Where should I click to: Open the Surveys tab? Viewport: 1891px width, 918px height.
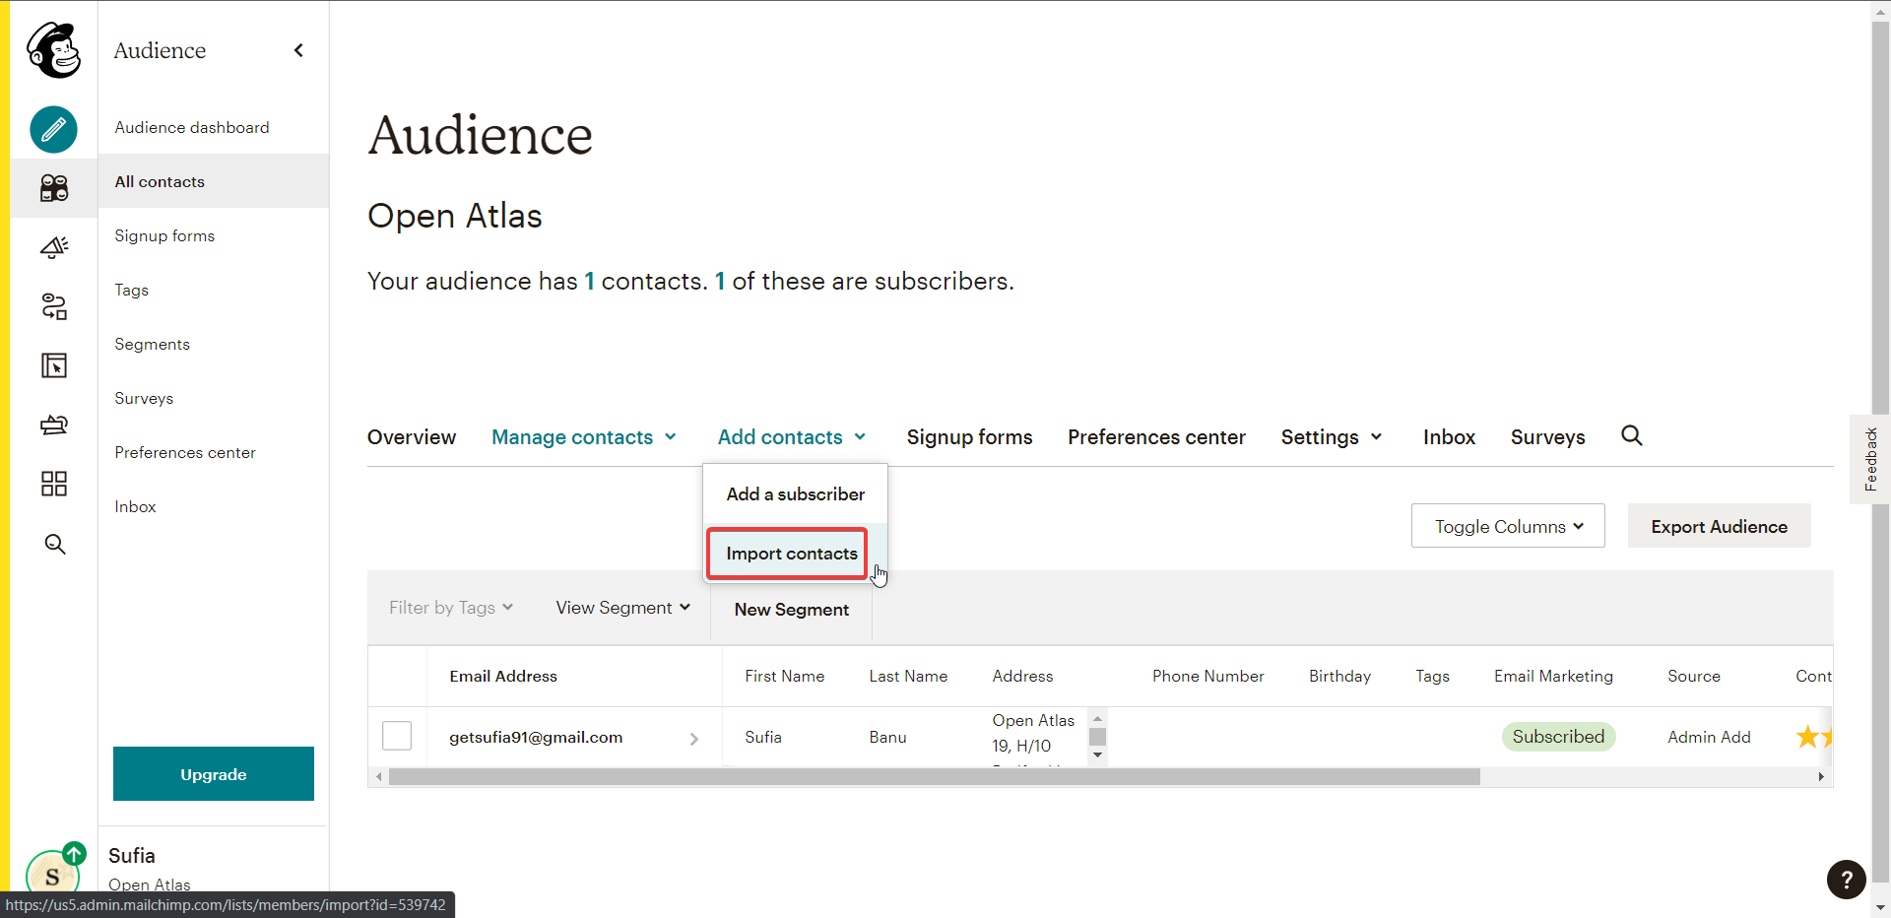tap(1547, 437)
